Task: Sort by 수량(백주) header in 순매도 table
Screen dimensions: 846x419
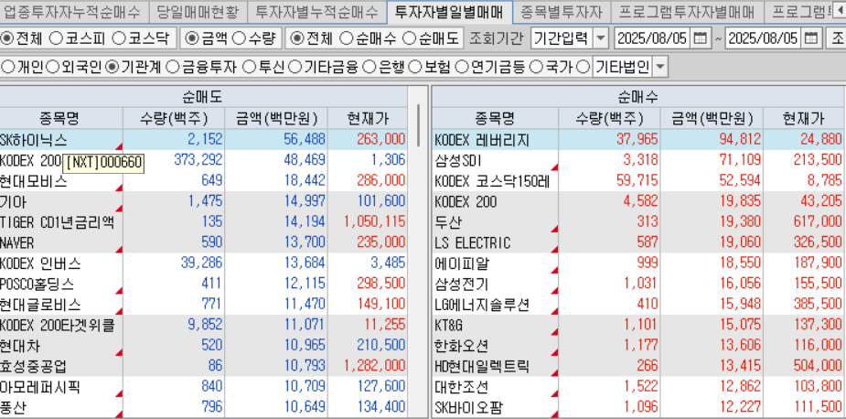Action: [x=174, y=118]
